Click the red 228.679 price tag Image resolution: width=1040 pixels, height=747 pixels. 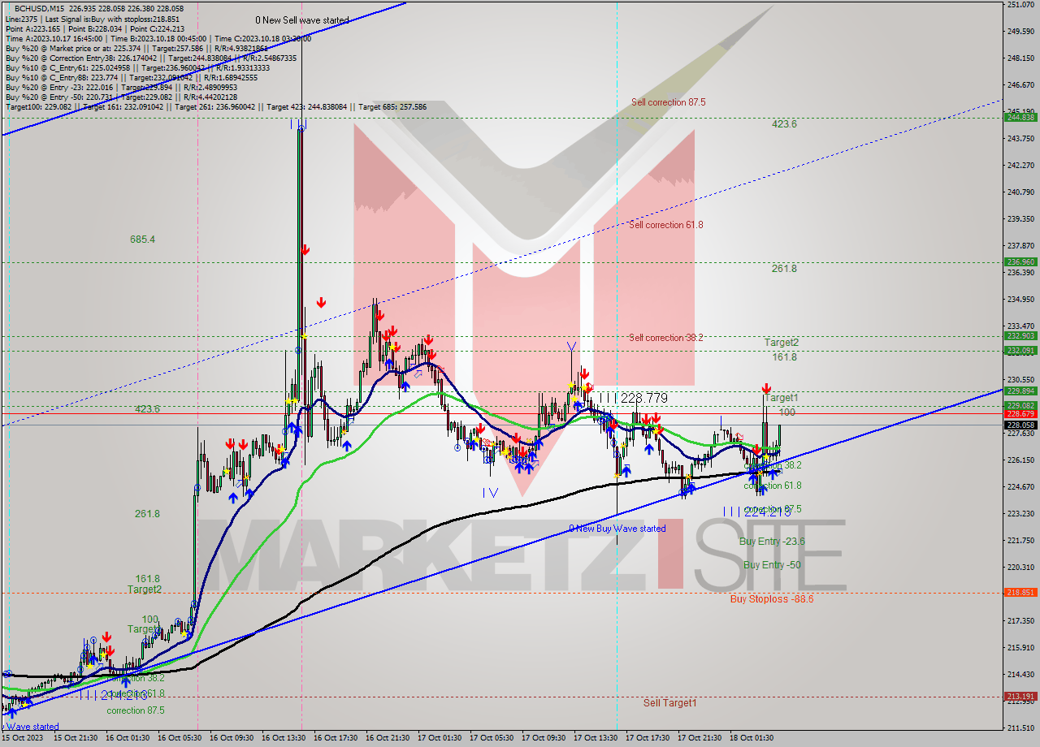point(1020,414)
